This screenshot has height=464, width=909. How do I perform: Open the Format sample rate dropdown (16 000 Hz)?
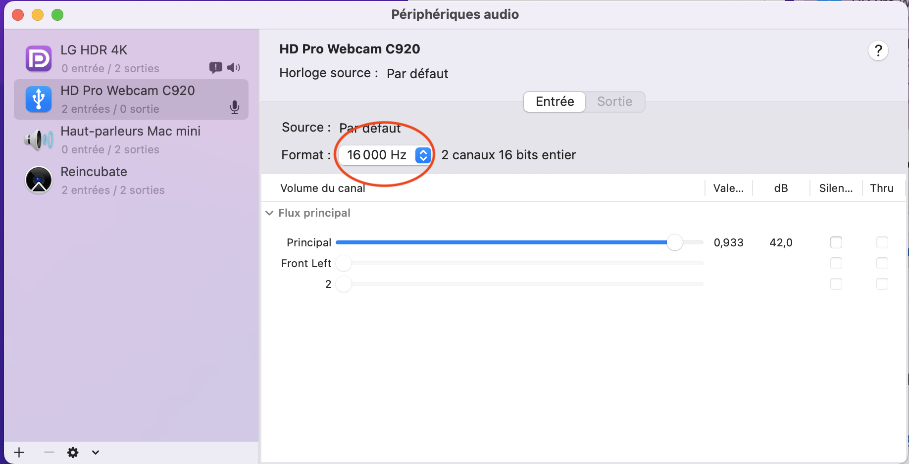[385, 155]
